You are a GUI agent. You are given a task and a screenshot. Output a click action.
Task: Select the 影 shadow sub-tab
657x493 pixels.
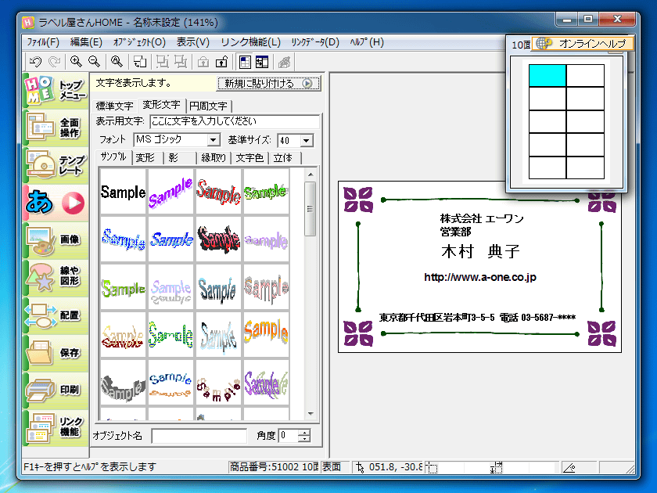174,158
